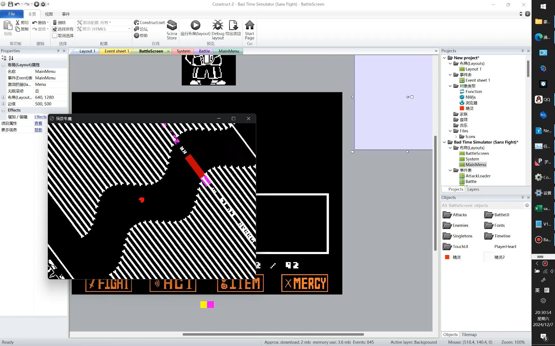Select the PlayerHeart object in Objects panel
555x346 pixels.
click(505, 247)
